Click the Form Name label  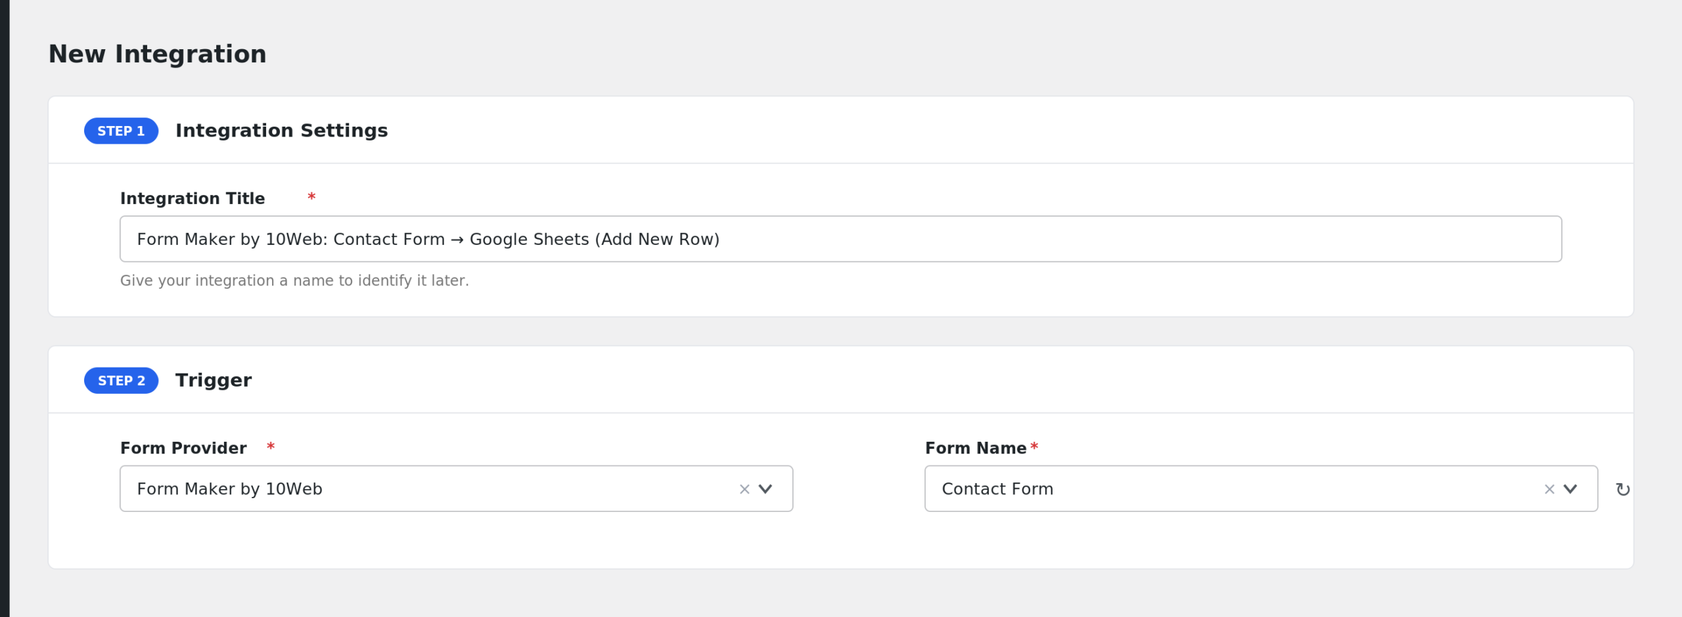tap(976, 448)
